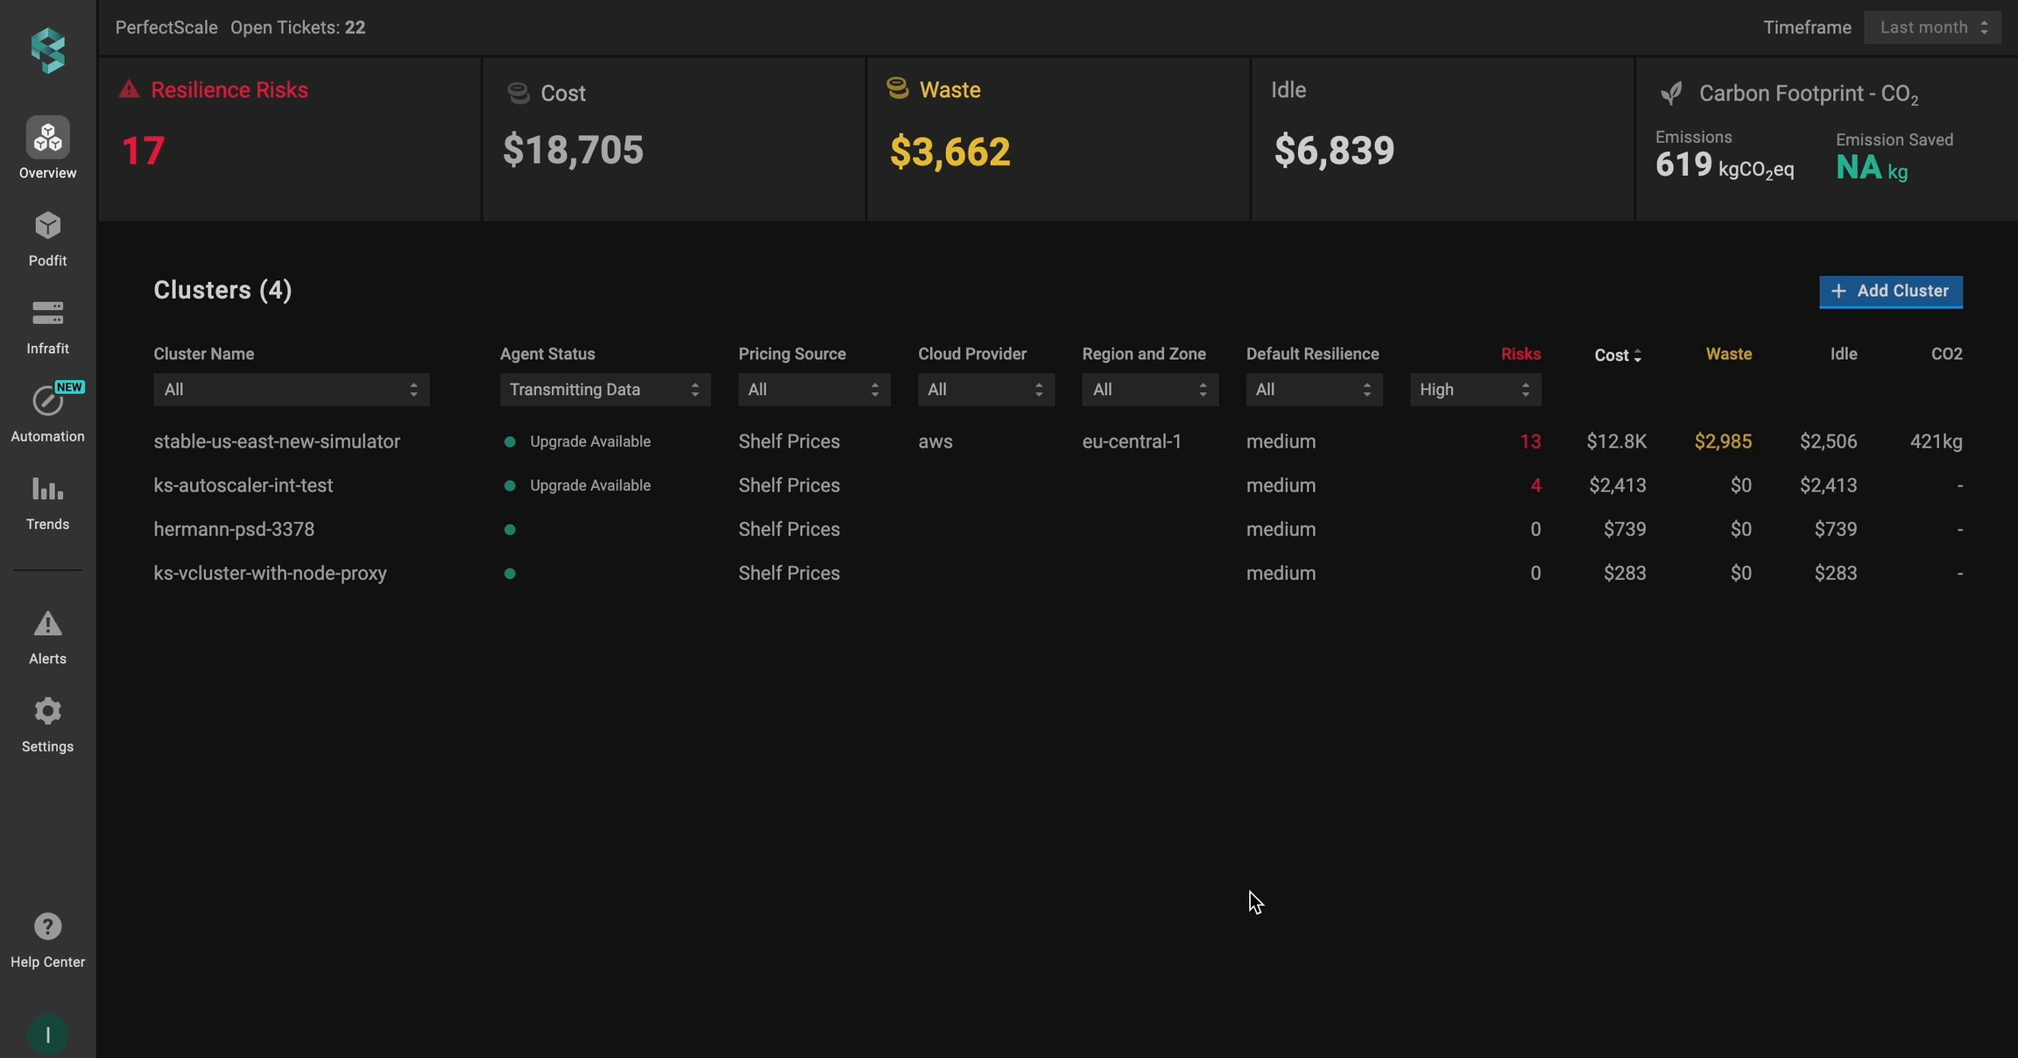2018x1058 pixels.
Task: Click the Add Cluster button
Action: 1890,292
